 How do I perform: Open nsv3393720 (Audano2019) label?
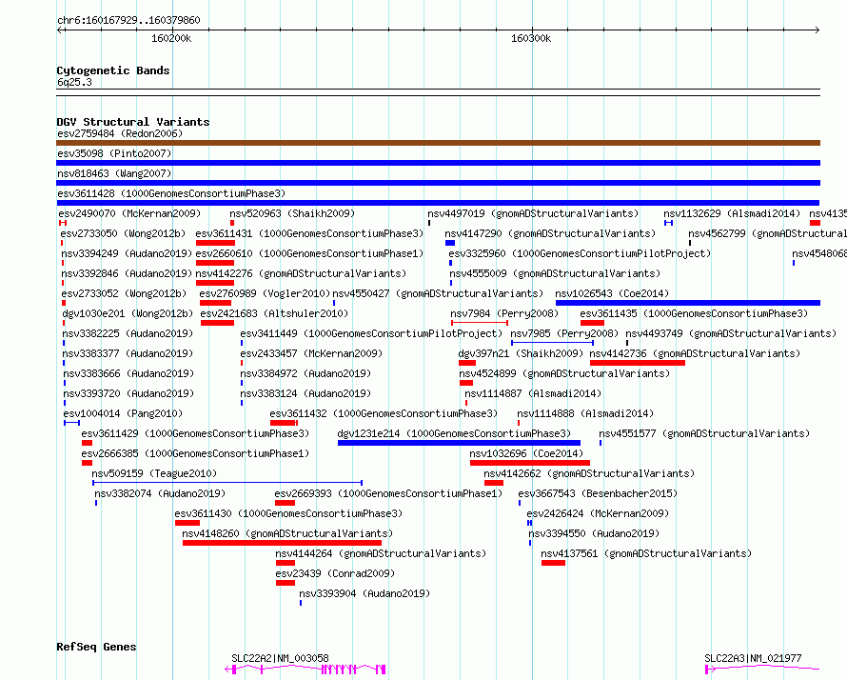pyautogui.click(x=128, y=393)
